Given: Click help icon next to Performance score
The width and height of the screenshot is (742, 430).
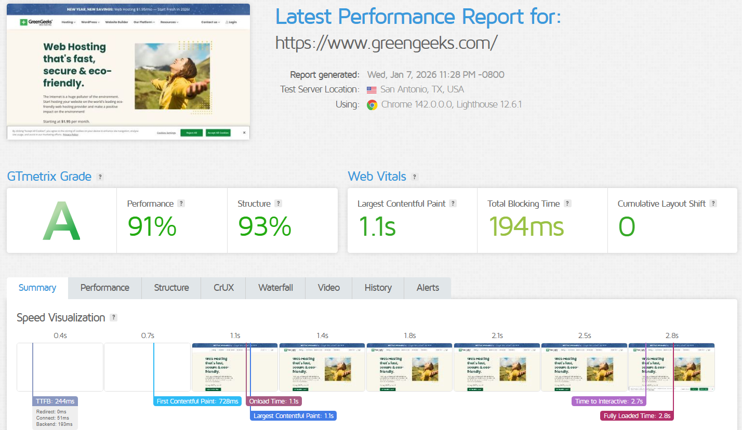Looking at the screenshot, I should 181,204.
